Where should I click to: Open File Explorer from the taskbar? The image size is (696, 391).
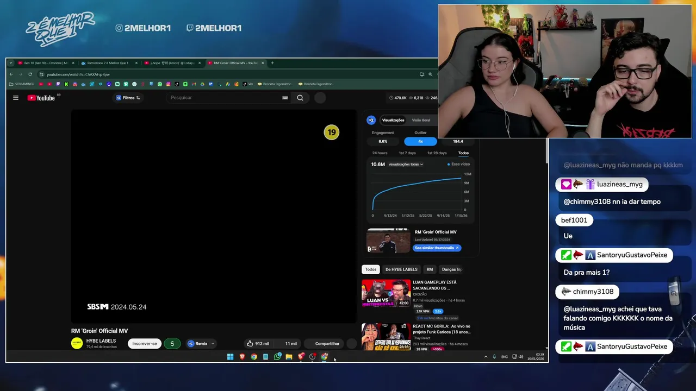pyautogui.click(x=289, y=357)
